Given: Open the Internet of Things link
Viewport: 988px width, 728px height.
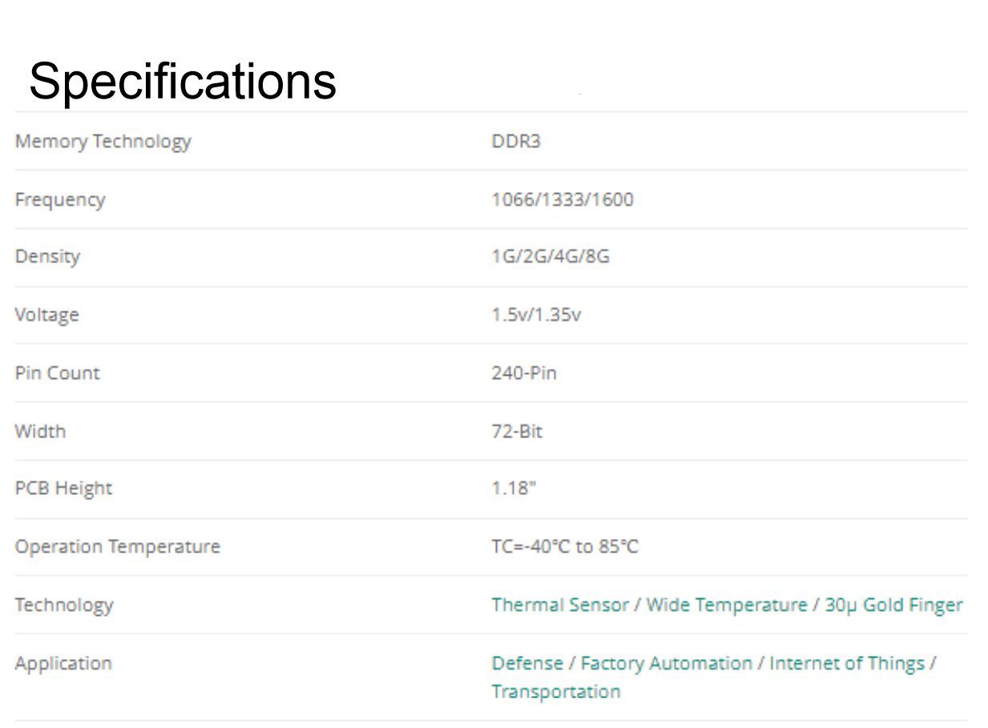Looking at the screenshot, I should click(847, 663).
